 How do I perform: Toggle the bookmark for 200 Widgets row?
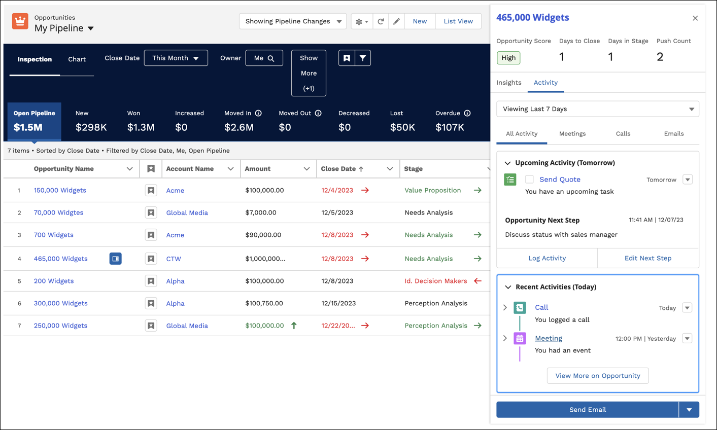[x=151, y=281]
